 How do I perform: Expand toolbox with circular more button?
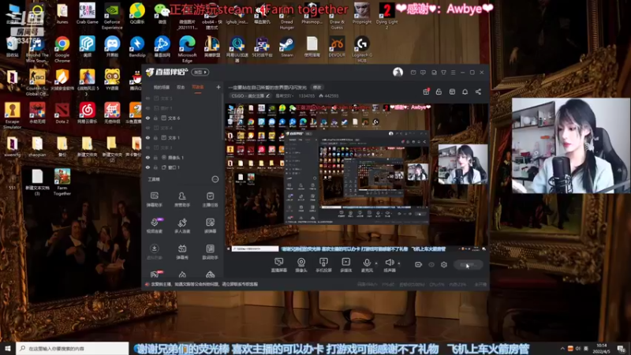[215, 179]
